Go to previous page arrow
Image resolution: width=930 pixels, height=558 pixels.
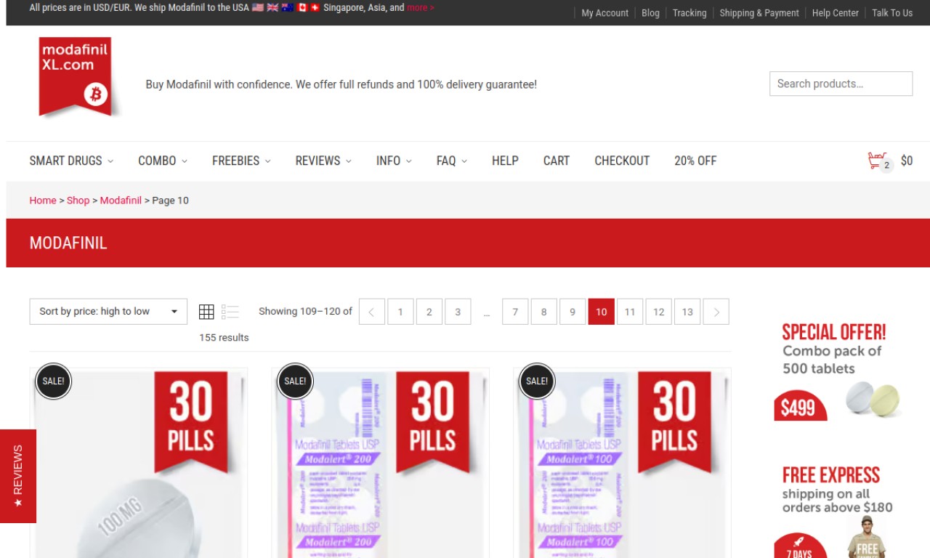point(372,312)
